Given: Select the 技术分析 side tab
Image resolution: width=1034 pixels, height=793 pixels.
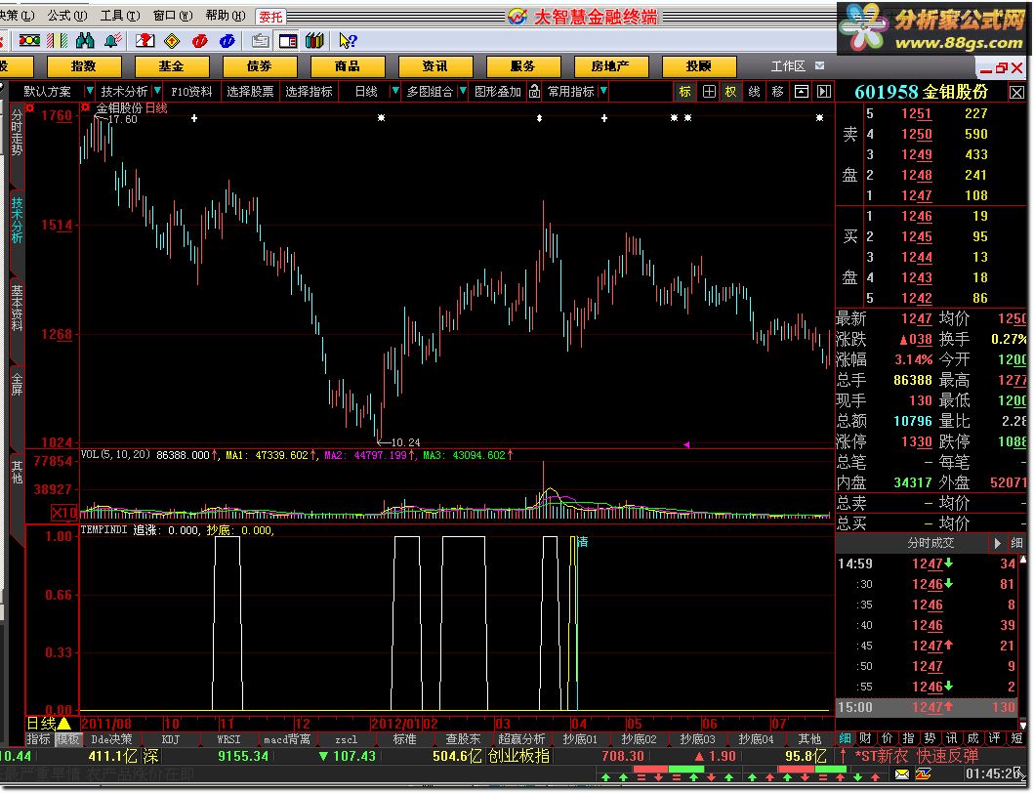Looking at the screenshot, I should click(x=17, y=220).
